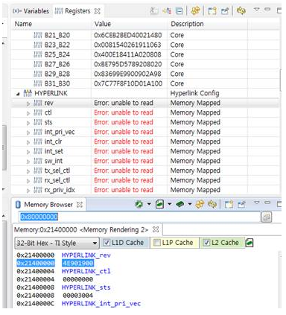
Task: Click the green Go icon in Memory Browser toolbar
Action: (139, 204)
